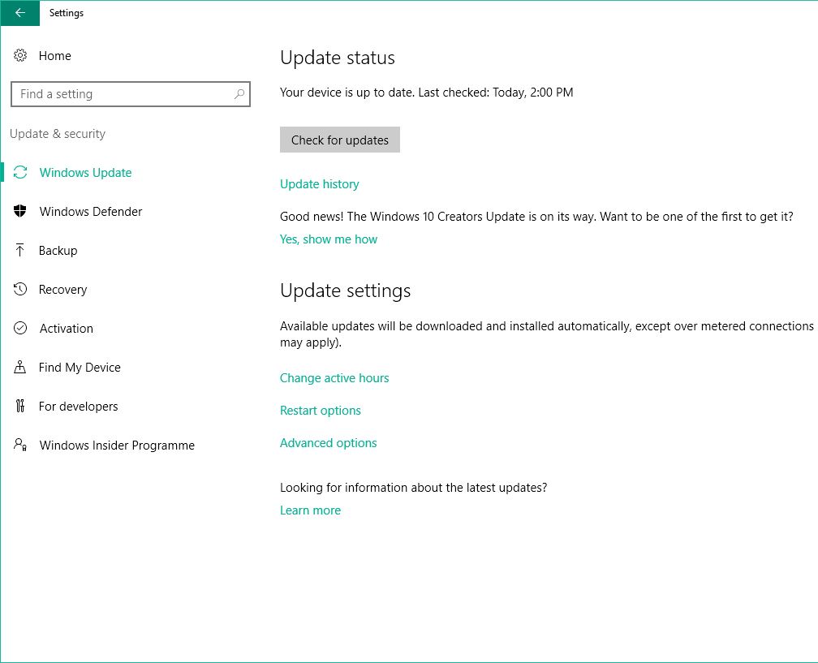Click the Update status heading

click(338, 58)
